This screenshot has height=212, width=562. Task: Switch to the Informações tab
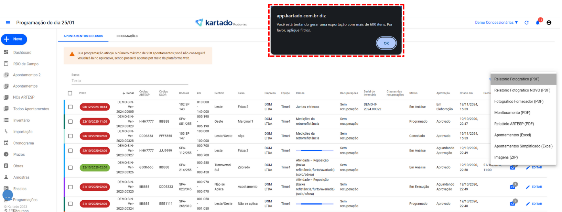(x=127, y=36)
